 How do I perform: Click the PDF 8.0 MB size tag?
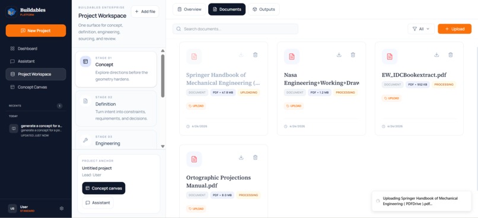coord(222,195)
